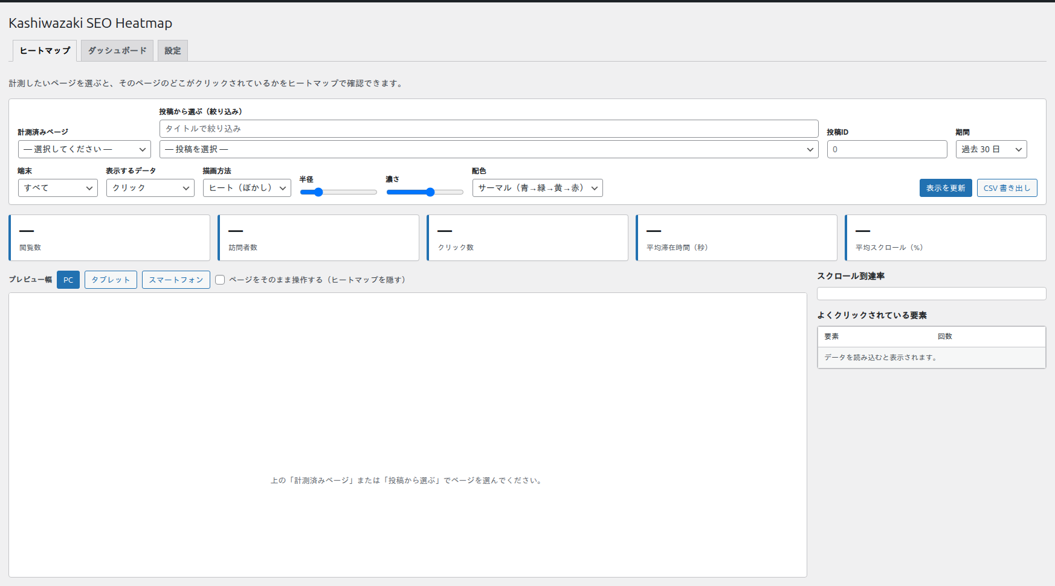Expand the 計測済みページ dropdown
Image resolution: width=1055 pixels, height=586 pixels.
(85, 149)
